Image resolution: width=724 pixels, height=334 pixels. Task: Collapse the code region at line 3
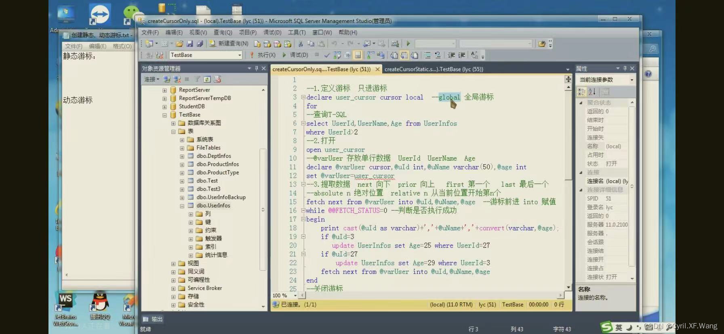[303, 97]
